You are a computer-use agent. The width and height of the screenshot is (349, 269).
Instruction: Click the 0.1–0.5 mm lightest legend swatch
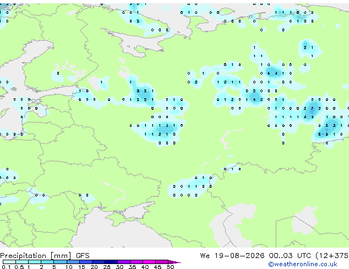click(x=9, y=262)
